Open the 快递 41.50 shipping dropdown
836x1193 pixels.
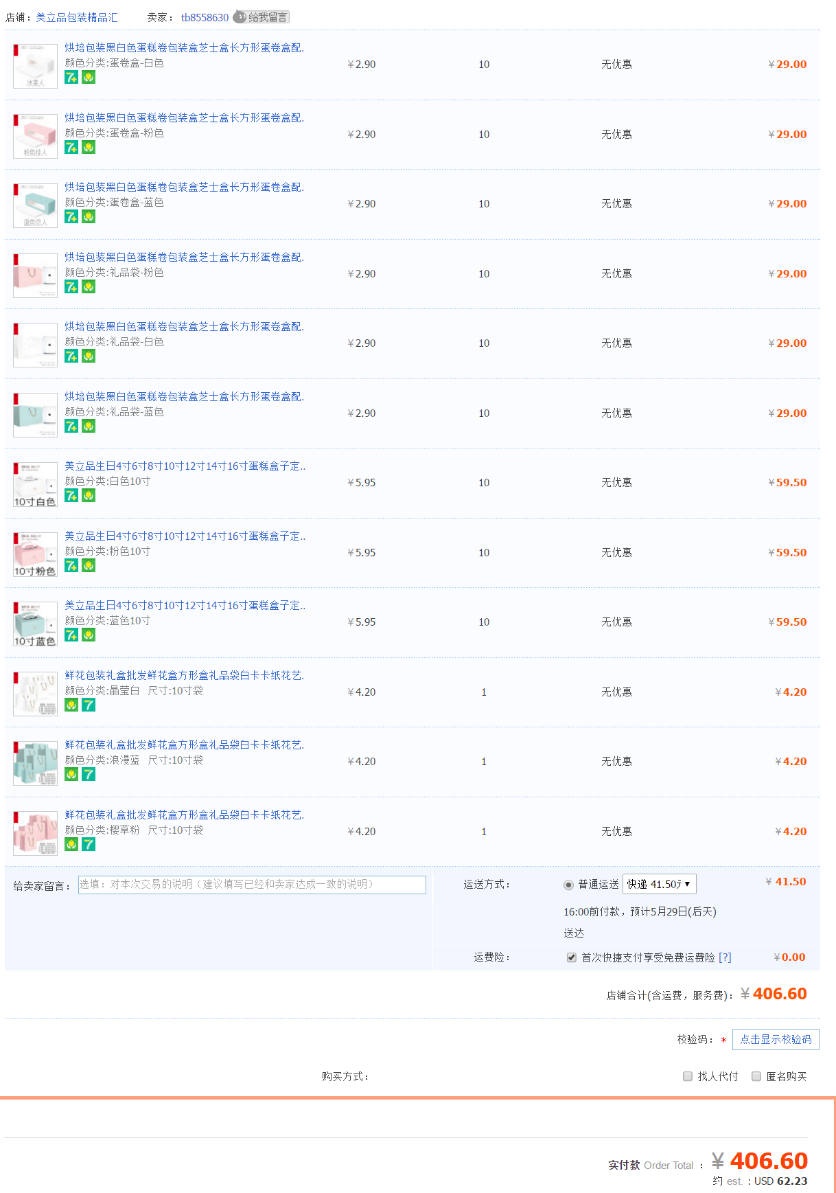(659, 884)
